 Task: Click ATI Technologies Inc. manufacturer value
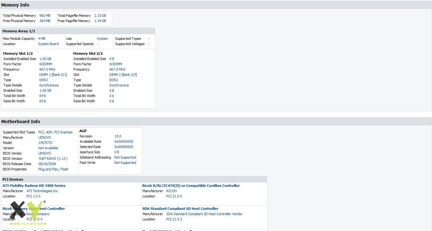43,191
